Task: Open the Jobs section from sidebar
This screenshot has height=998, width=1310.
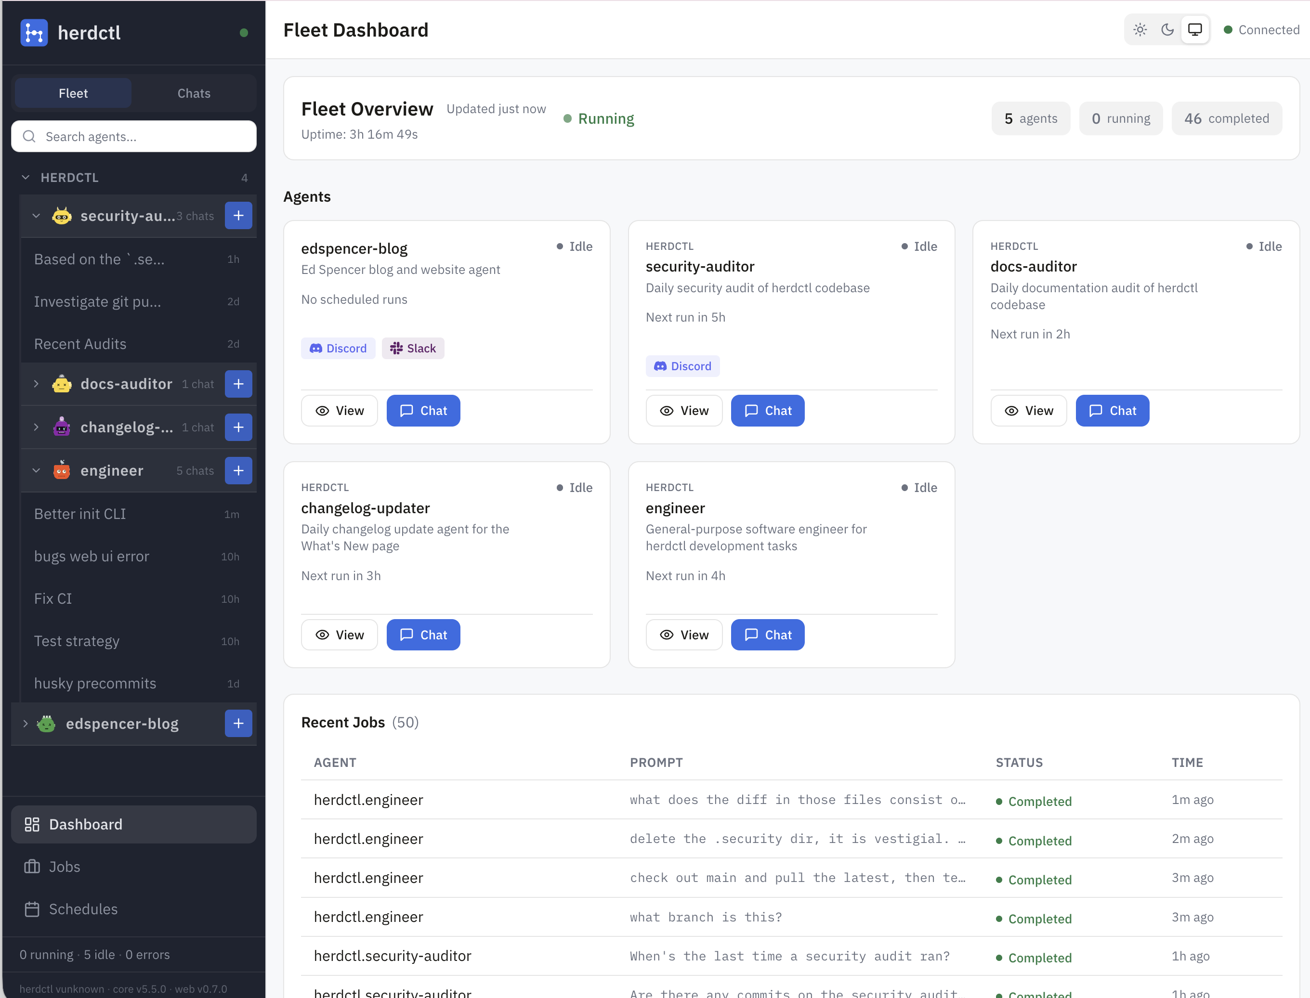Action: [x=64, y=867]
